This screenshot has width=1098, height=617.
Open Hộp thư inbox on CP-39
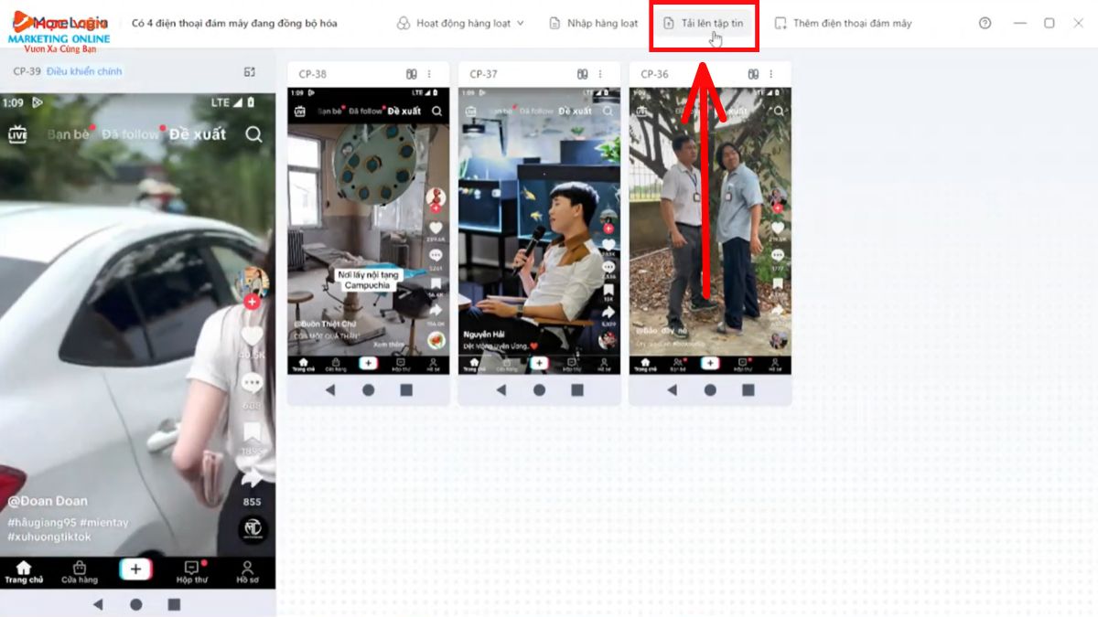(192, 573)
